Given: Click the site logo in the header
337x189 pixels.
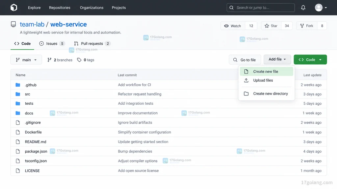Looking at the screenshot, I should (x=14, y=8).
